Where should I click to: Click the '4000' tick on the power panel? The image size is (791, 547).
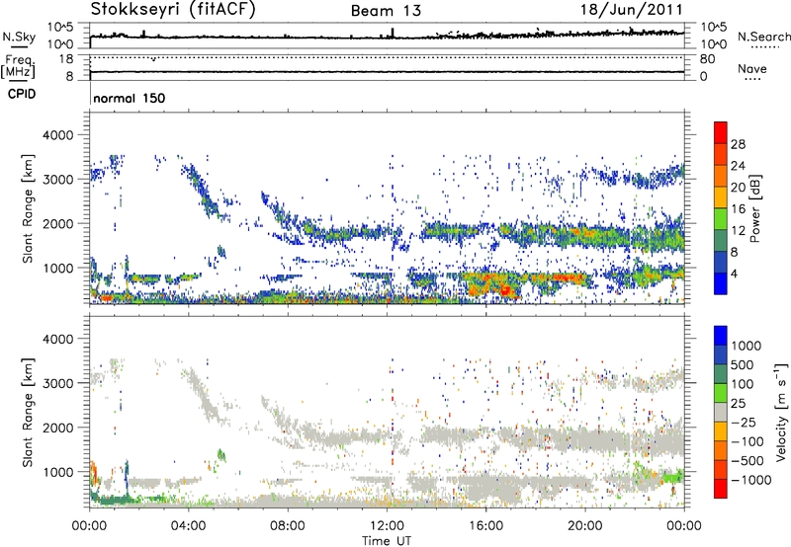point(58,135)
